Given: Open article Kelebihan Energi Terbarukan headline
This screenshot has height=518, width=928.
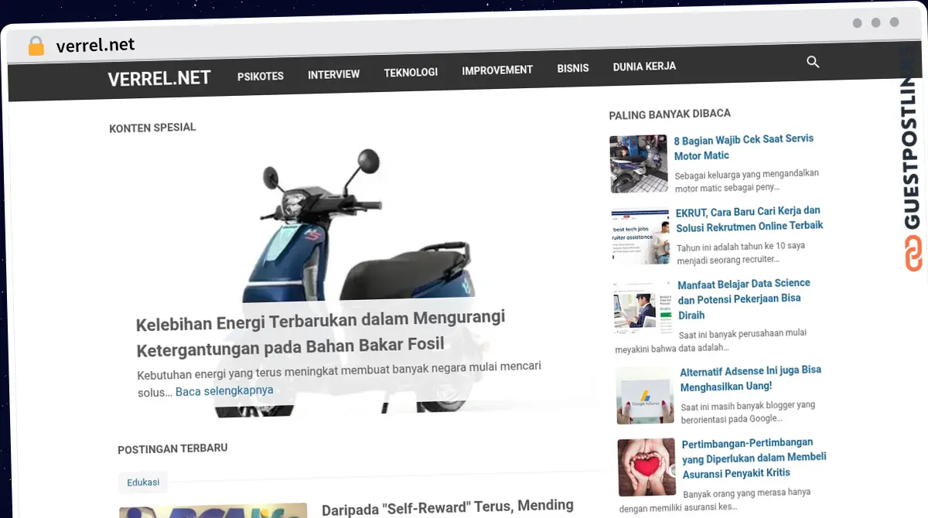Looking at the screenshot, I should [x=320, y=332].
